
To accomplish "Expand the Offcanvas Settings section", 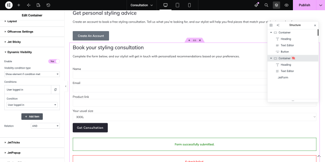I will click(32, 32).
